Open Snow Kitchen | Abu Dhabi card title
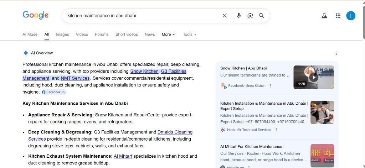The image size is (365, 168). [x=243, y=68]
